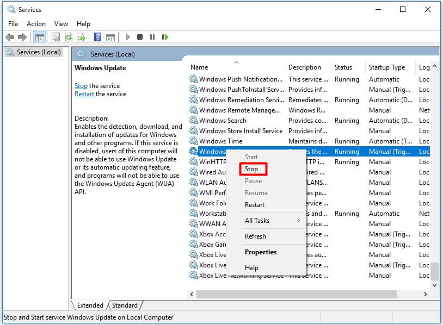This screenshot has height=325, width=443.
Task: Sort by the Name column header
Action: coord(236,67)
